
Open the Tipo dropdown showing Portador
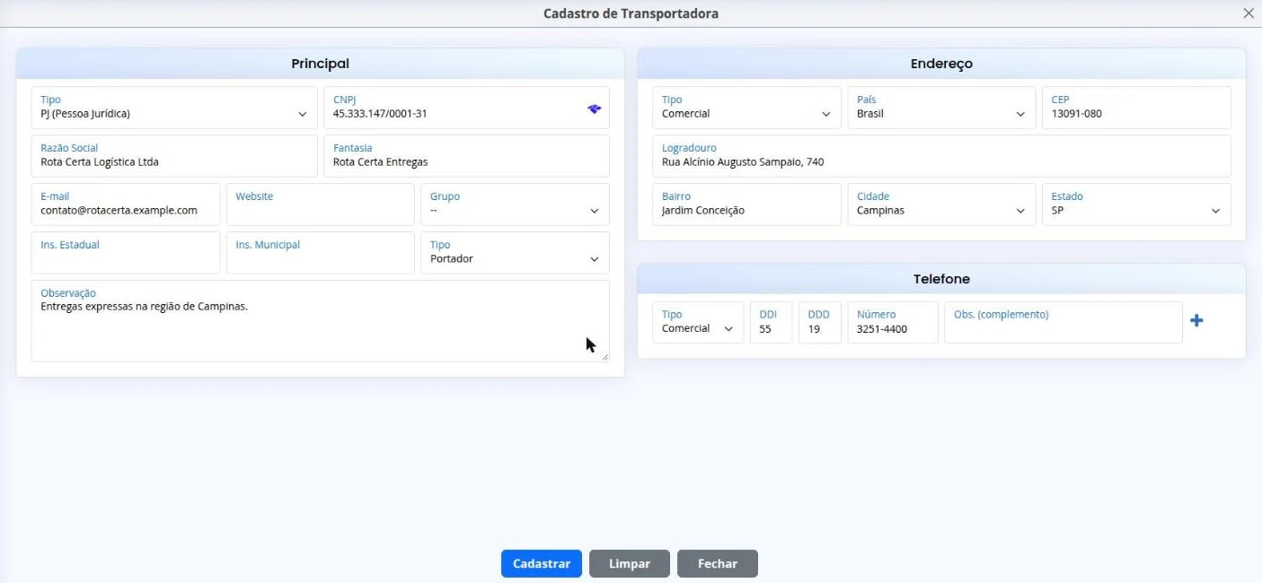click(x=515, y=253)
